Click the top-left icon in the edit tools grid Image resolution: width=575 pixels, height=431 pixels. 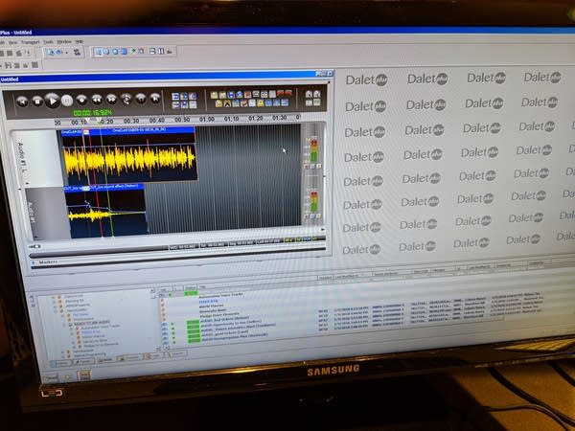[x=176, y=95]
